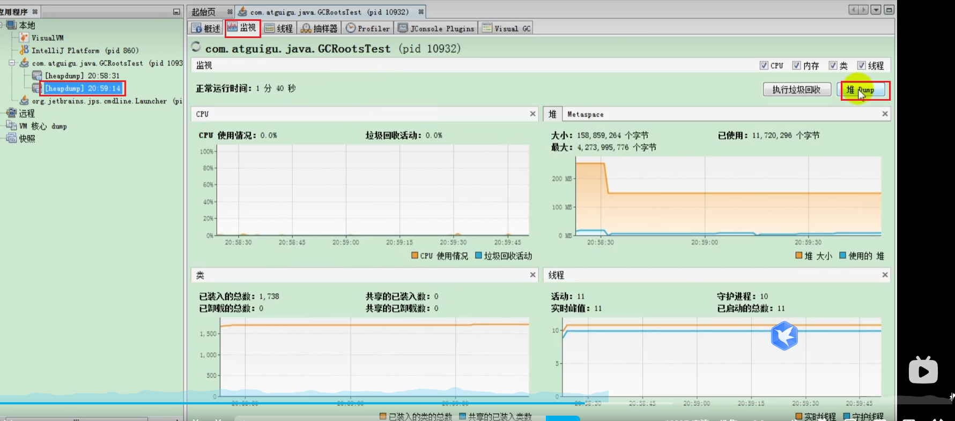Screen dimensions: 955x421
Task: Select heapdump 20:58:31 entry
Action: (82, 76)
